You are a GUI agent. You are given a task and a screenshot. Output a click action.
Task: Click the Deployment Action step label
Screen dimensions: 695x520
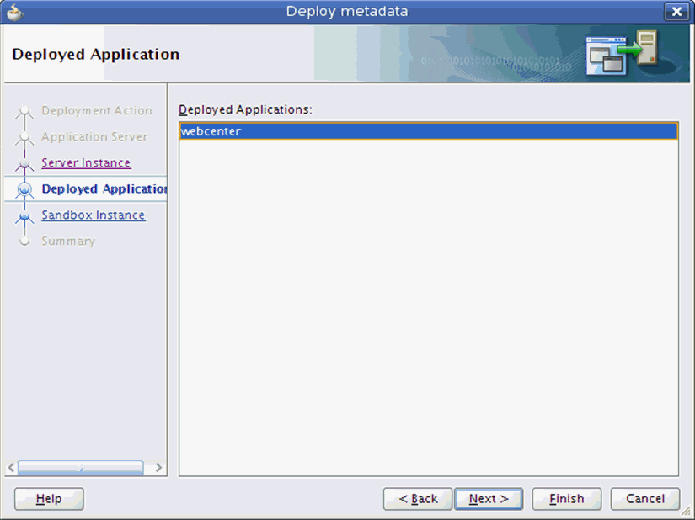tap(97, 110)
